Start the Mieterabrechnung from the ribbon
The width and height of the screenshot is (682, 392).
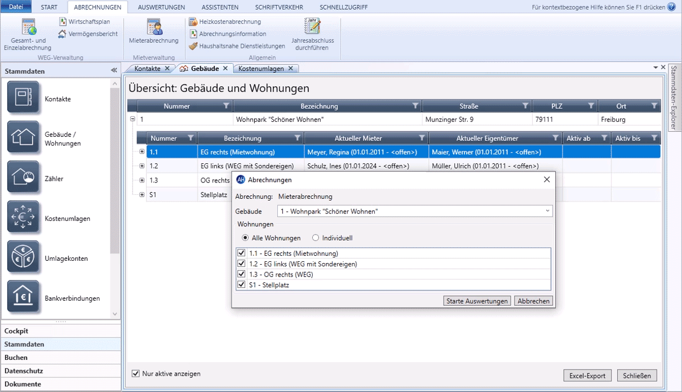pyautogui.click(x=153, y=32)
